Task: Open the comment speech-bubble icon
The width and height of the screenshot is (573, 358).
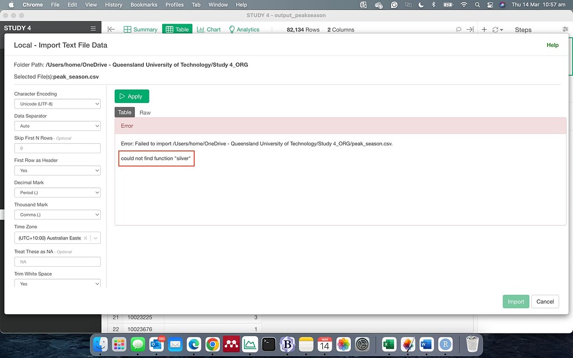Action: 458,29
